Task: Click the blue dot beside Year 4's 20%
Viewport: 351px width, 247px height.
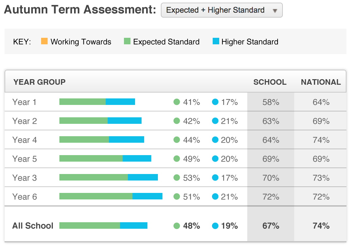Action: tap(215, 140)
